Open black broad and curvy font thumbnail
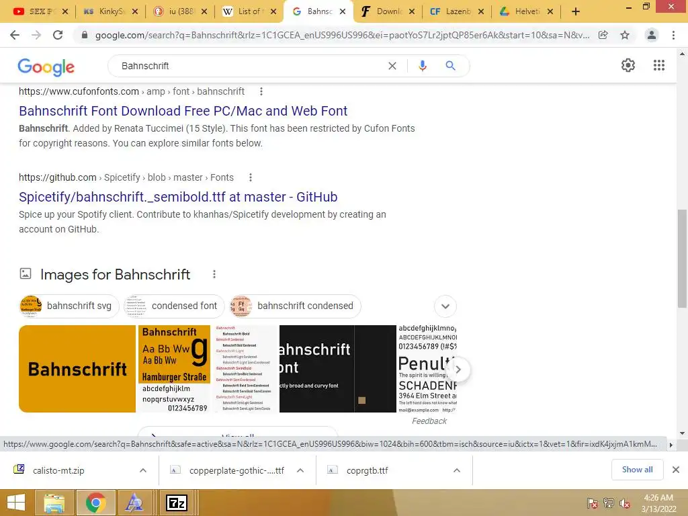Image resolution: width=688 pixels, height=516 pixels. tap(338, 369)
